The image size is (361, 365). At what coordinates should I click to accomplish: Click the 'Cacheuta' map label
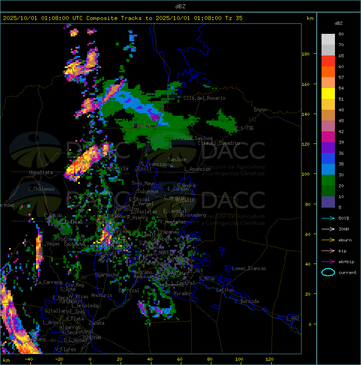point(74,244)
